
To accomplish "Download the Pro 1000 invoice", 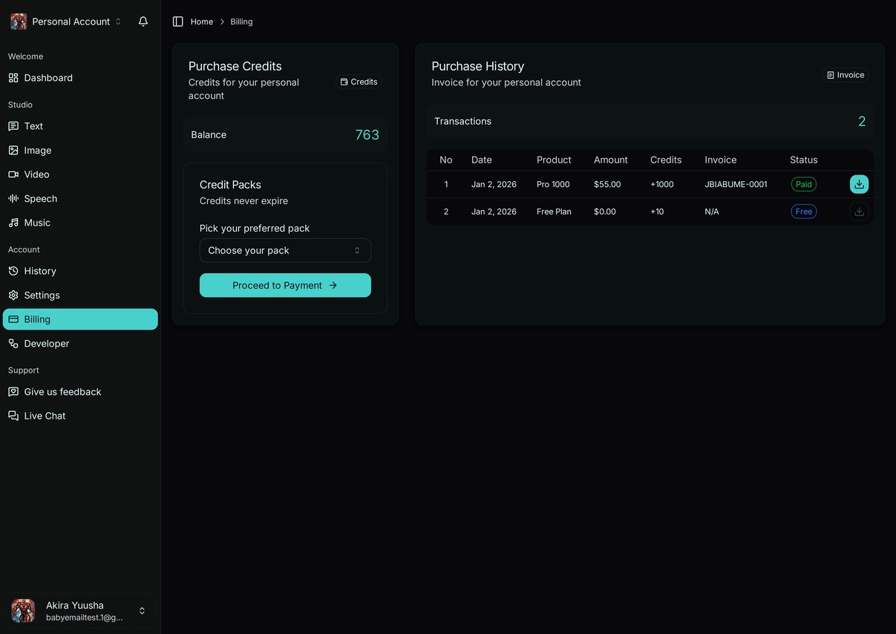I will point(859,183).
